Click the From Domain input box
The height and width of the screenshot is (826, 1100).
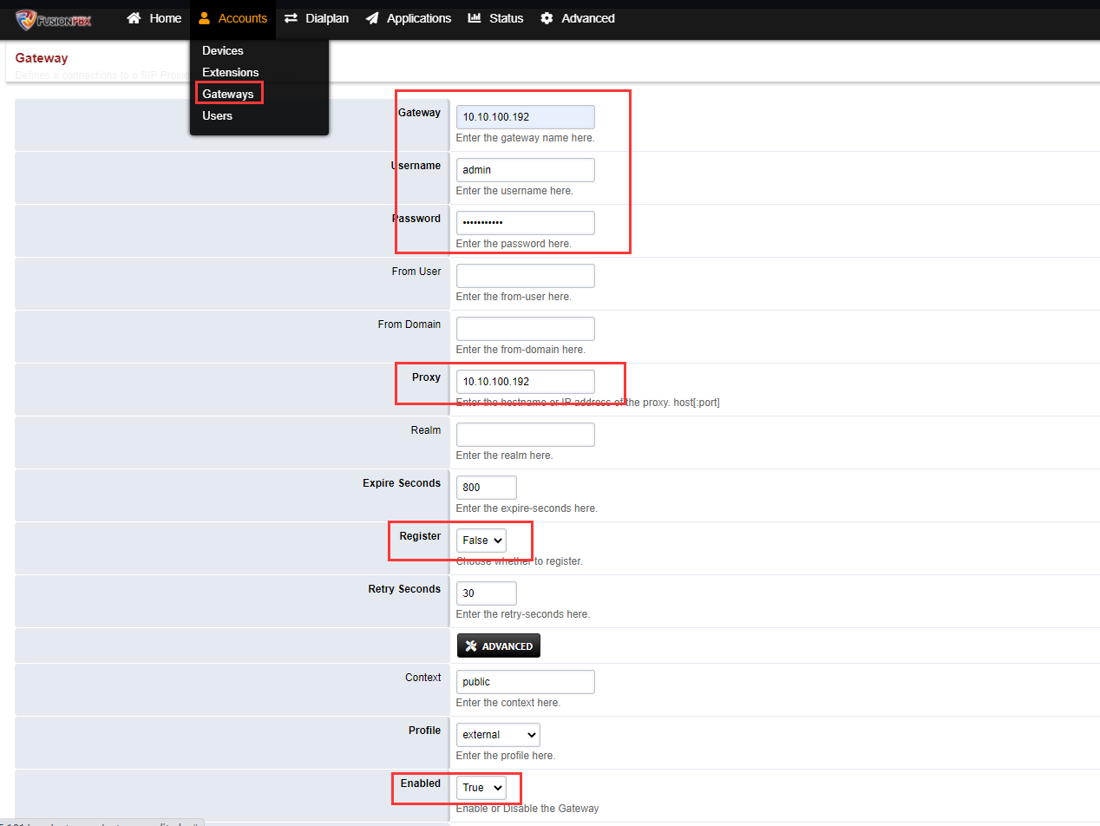coord(526,329)
